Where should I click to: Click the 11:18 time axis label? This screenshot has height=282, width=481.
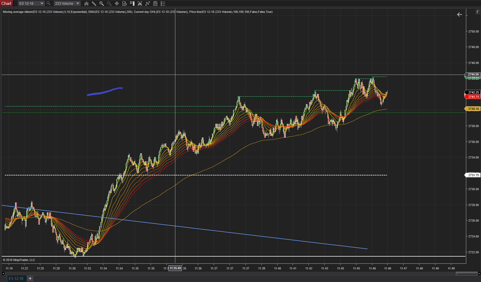(x=9, y=268)
